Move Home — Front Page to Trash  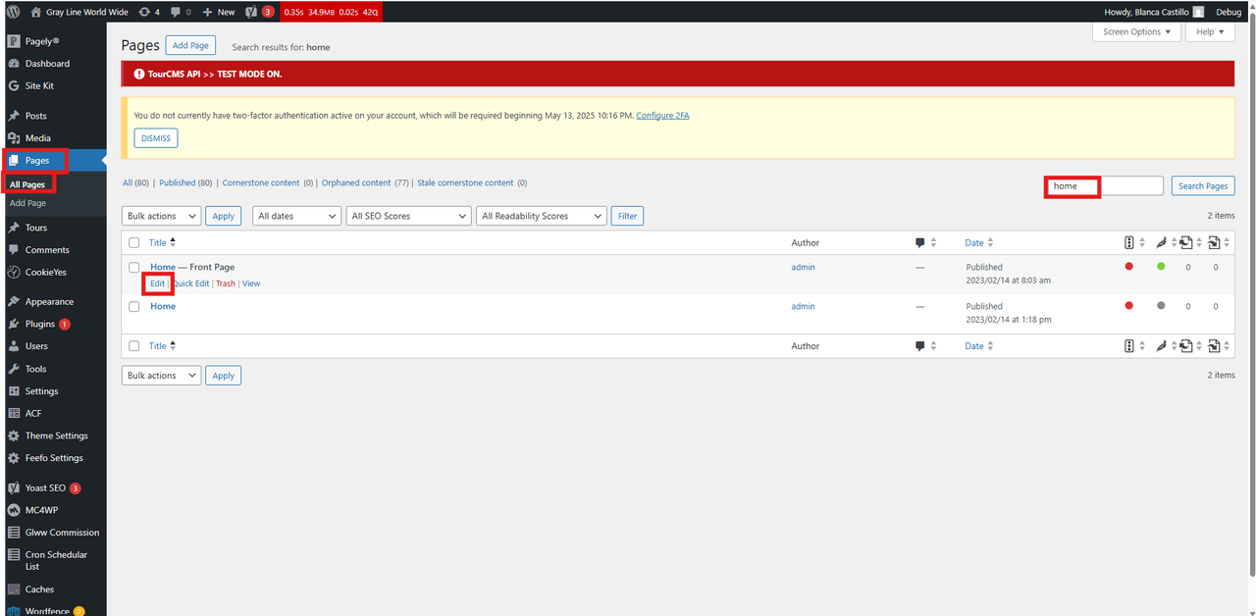click(x=226, y=283)
